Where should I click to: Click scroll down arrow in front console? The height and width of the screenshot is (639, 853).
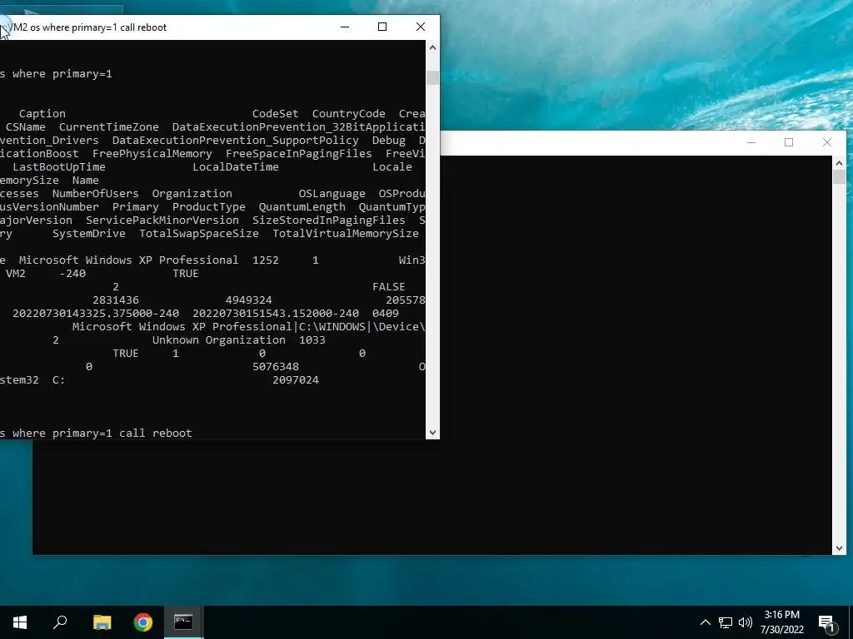(x=432, y=433)
